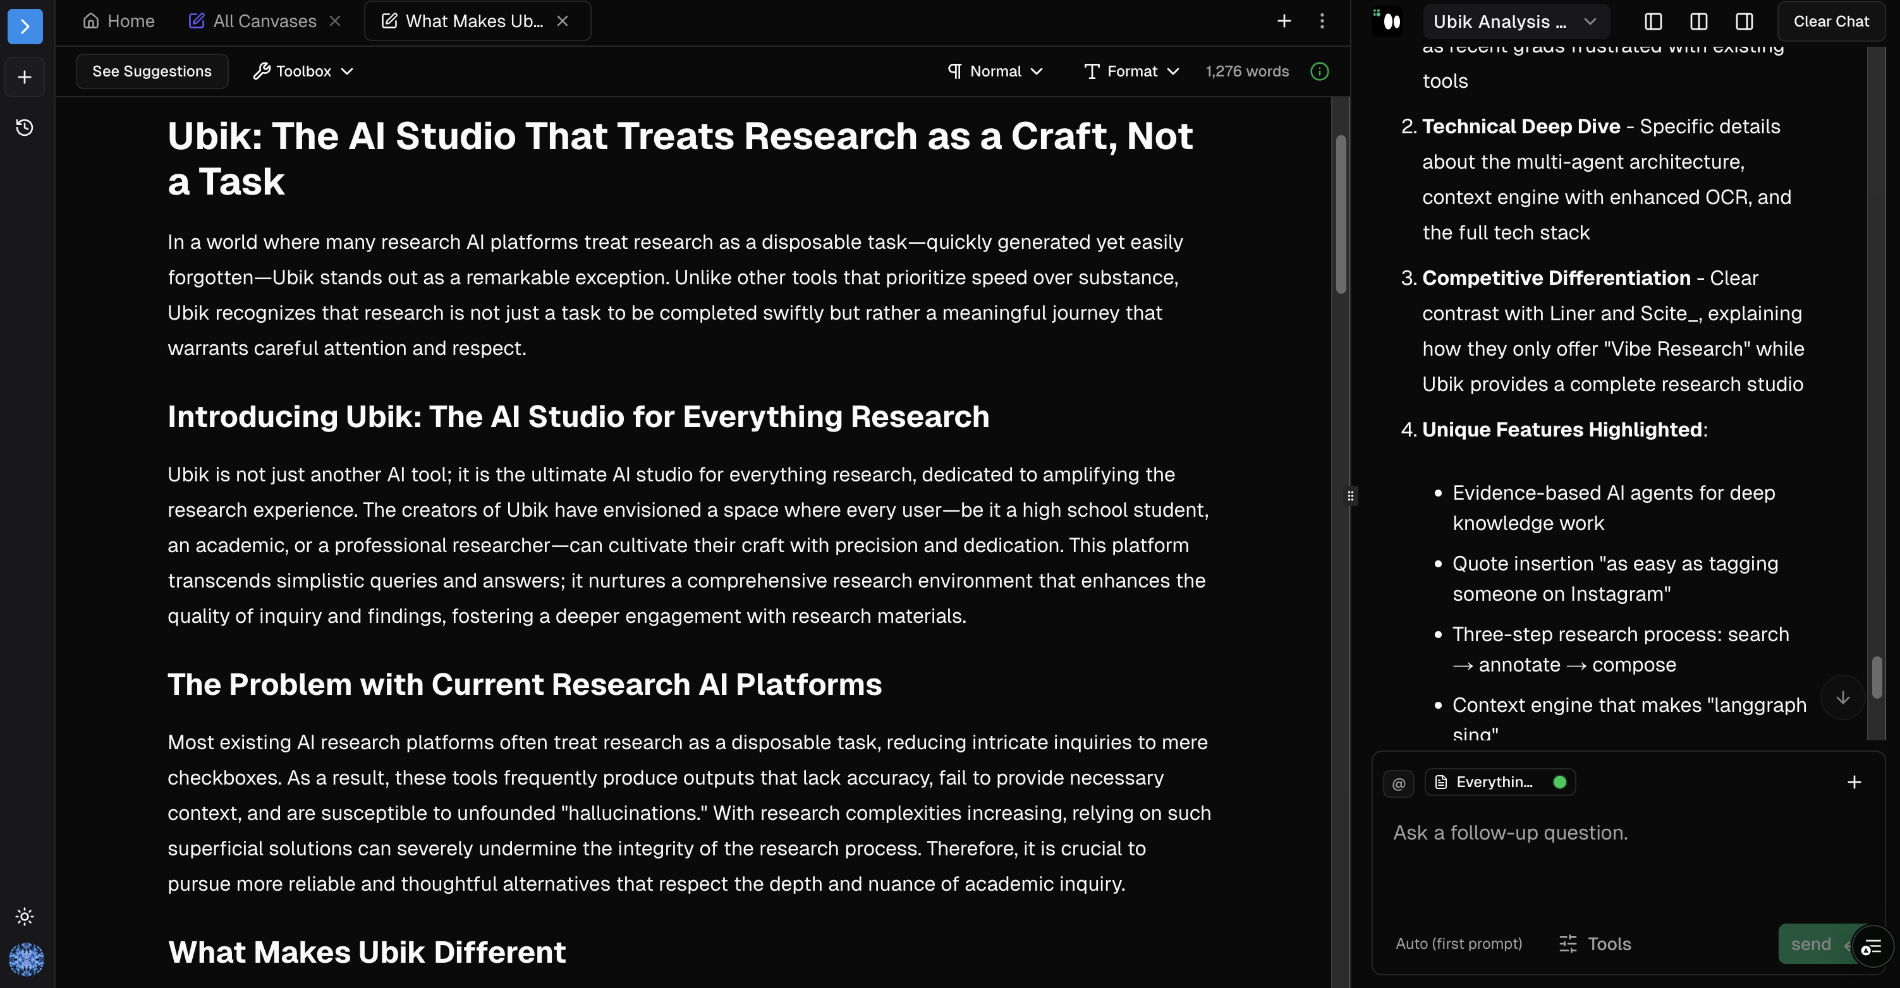Click the main title heading "Ubik: The AI Studio"

679,159
